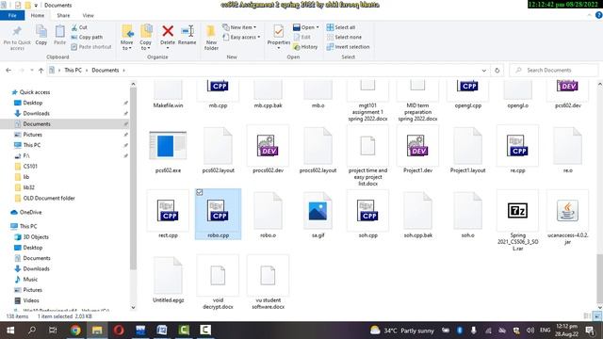603x339 pixels.
Task: Click Invert selection in ribbon
Action: click(348, 47)
